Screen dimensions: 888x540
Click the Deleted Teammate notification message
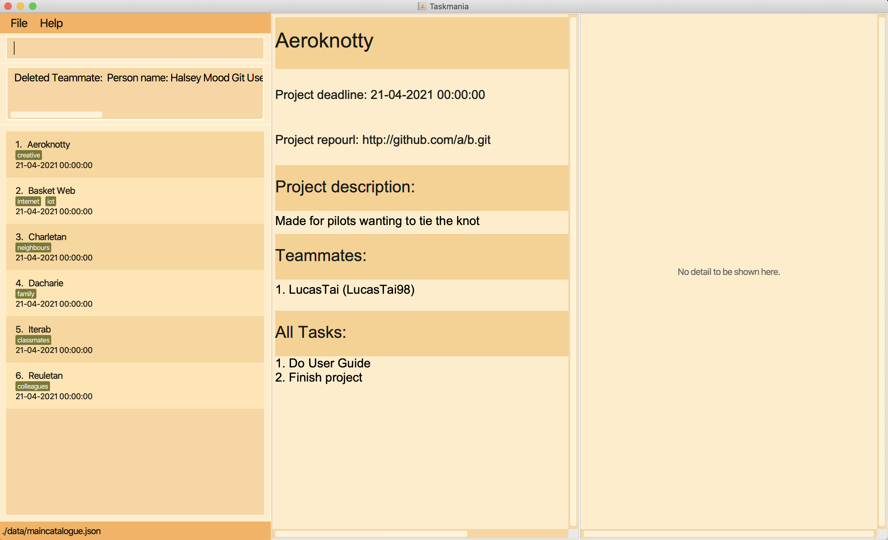coord(135,92)
